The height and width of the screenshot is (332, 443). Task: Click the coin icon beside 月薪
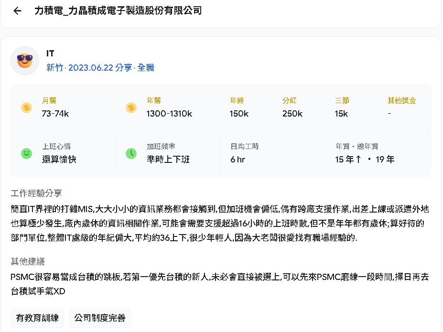coord(27,107)
